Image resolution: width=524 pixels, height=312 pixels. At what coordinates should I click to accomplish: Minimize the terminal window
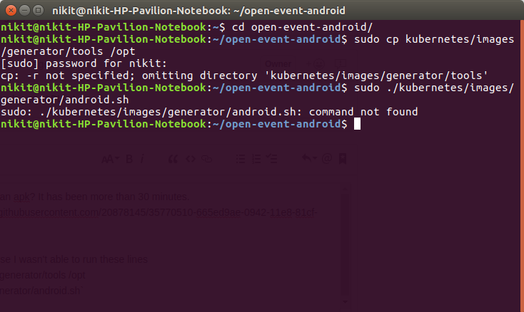pyautogui.click(x=25, y=11)
